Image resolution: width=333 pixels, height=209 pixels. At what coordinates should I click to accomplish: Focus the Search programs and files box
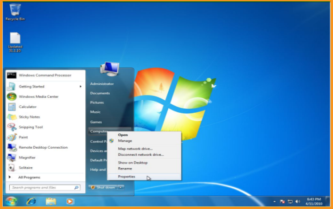pyautogui.click(x=45, y=188)
